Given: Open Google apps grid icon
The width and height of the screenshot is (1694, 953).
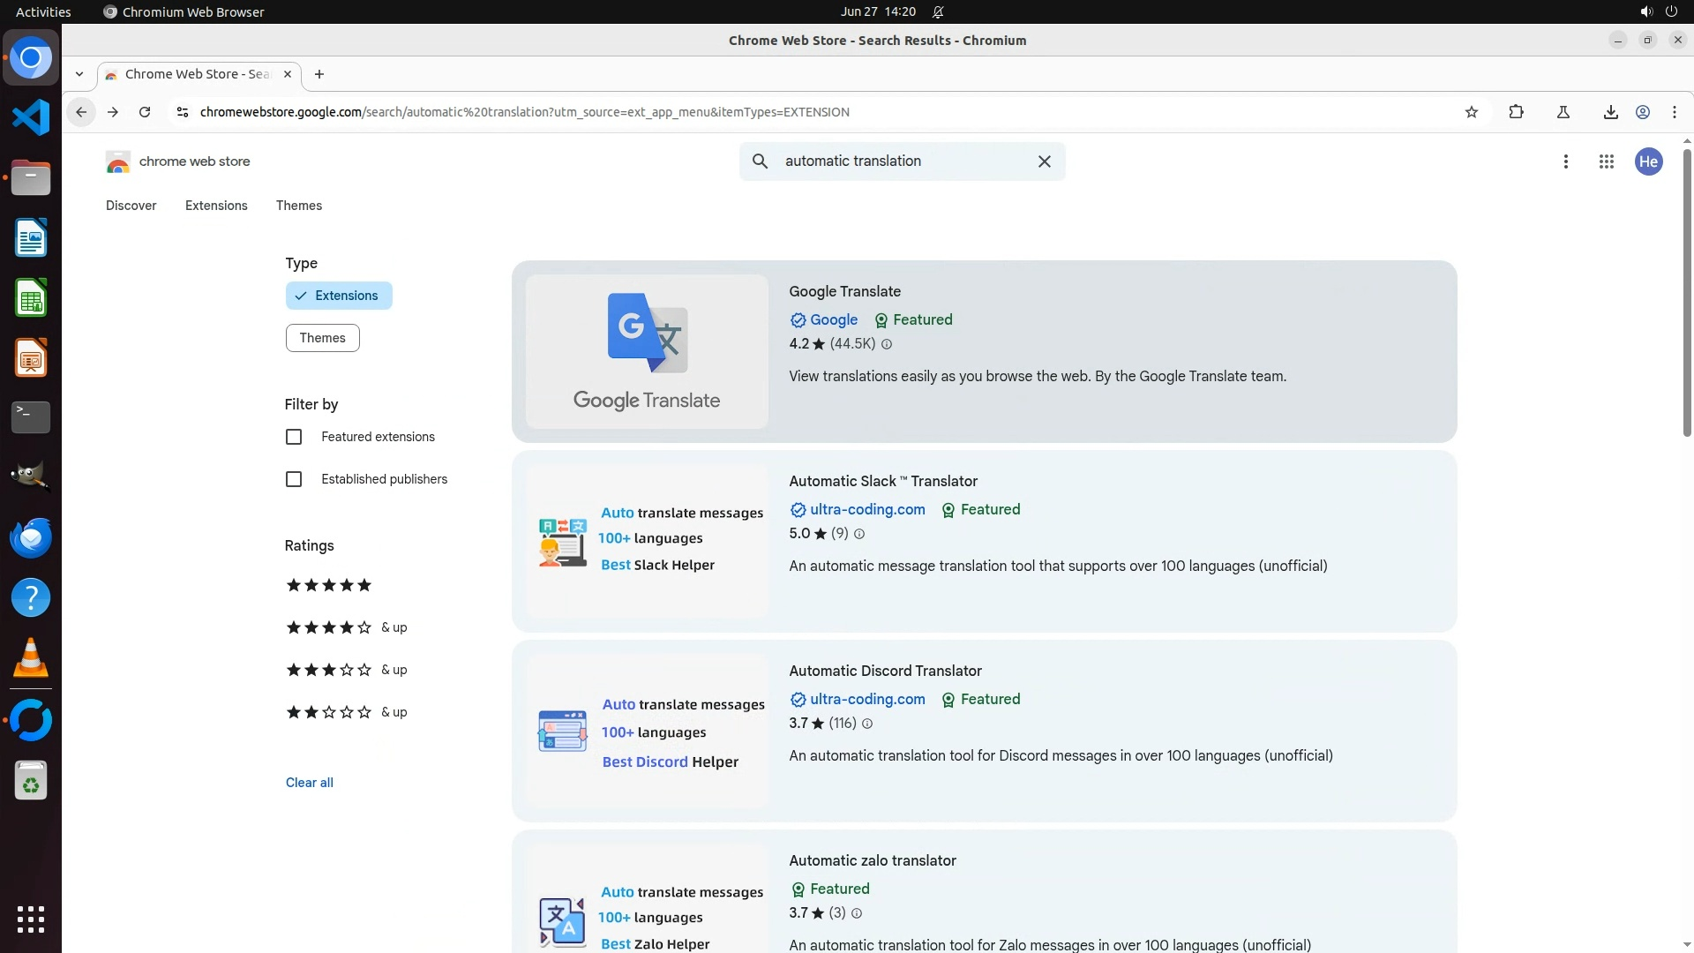Looking at the screenshot, I should 1606,161.
